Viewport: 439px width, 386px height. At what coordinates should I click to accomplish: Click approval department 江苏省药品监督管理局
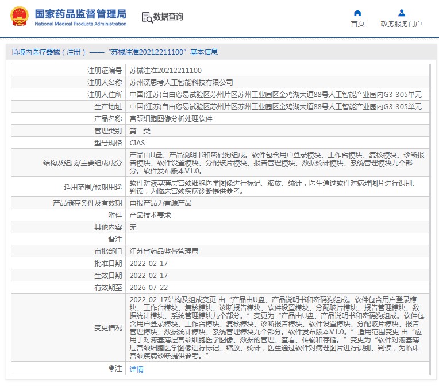click(x=164, y=251)
